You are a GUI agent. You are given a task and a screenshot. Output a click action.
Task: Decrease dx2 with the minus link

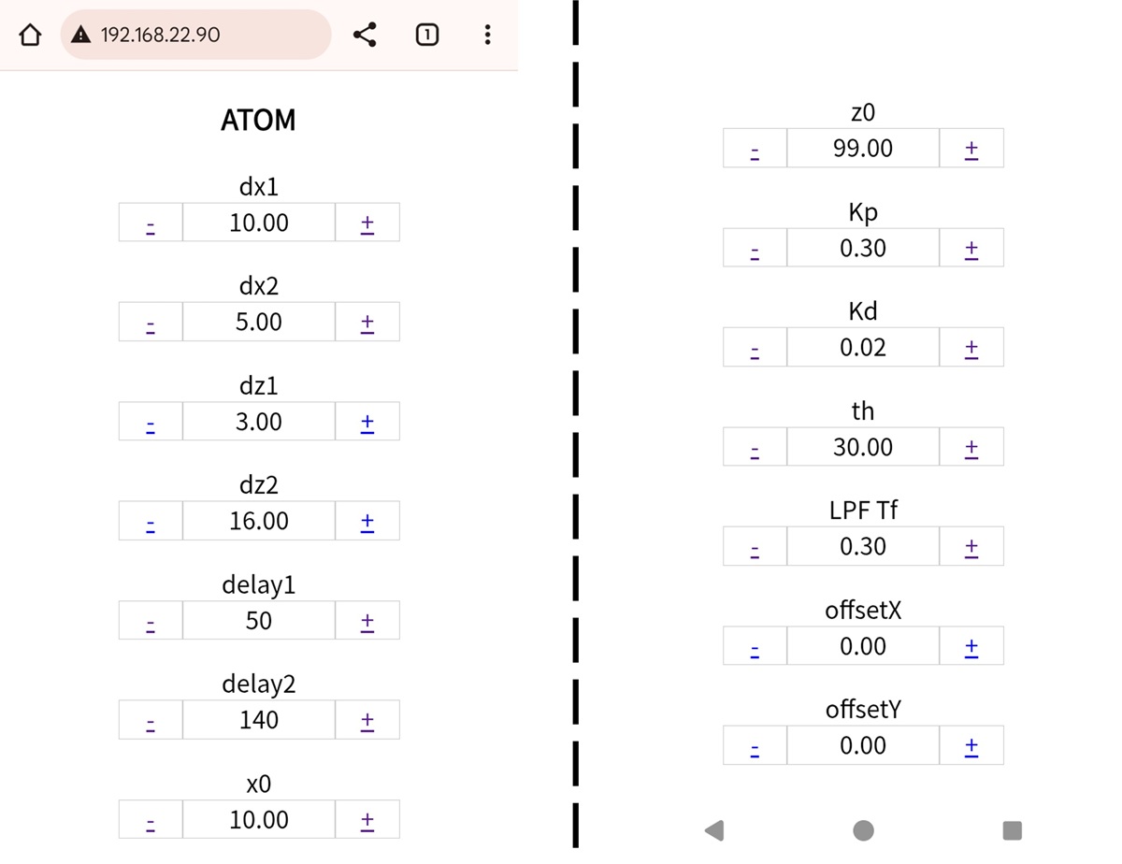(x=151, y=324)
